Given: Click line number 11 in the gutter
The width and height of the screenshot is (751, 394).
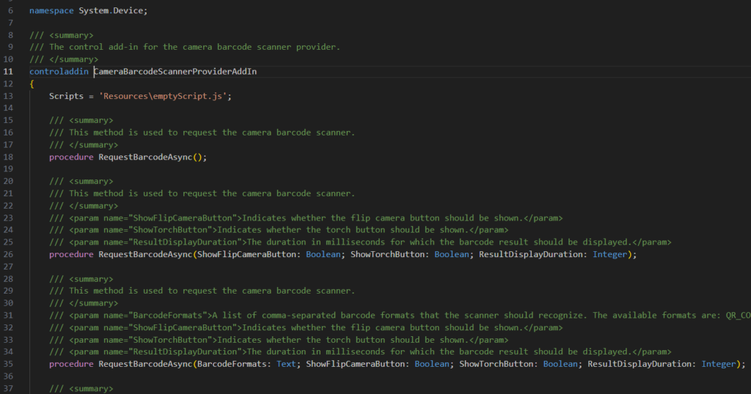Looking at the screenshot, I should [x=8, y=72].
